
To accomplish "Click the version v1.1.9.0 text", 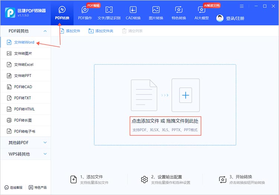I will tap(23, 16).
